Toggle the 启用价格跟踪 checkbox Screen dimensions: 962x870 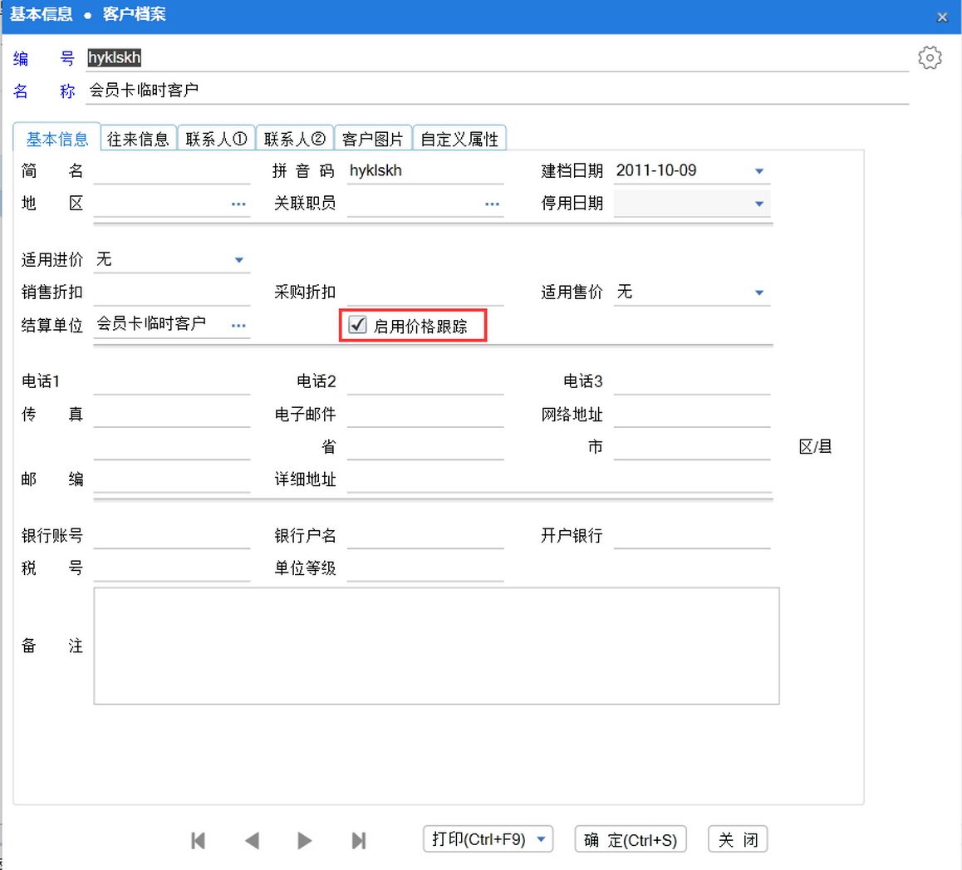coord(358,325)
